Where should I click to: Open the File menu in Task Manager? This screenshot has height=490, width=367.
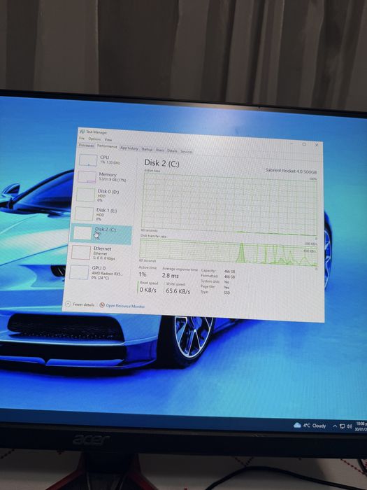click(82, 138)
